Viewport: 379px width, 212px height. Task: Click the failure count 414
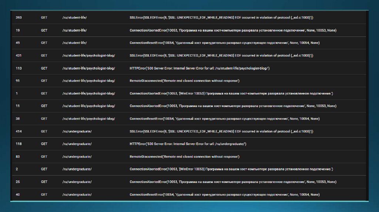(x=19, y=131)
